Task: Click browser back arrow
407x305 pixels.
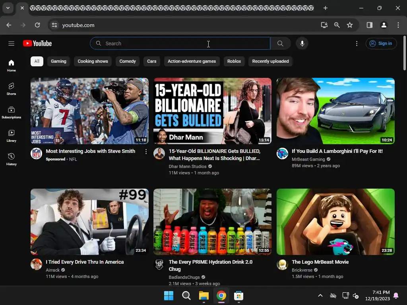Action: coord(9,25)
